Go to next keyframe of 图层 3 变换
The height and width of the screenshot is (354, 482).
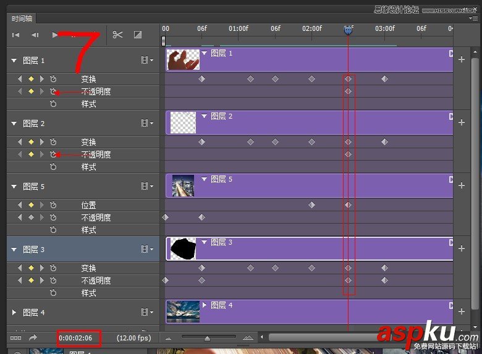[x=42, y=268]
